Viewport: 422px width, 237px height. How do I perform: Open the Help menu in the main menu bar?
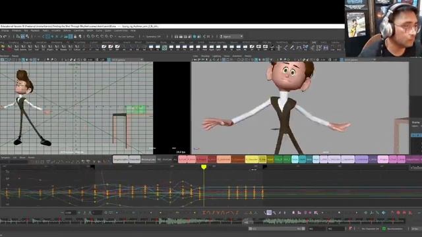point(133,31)
